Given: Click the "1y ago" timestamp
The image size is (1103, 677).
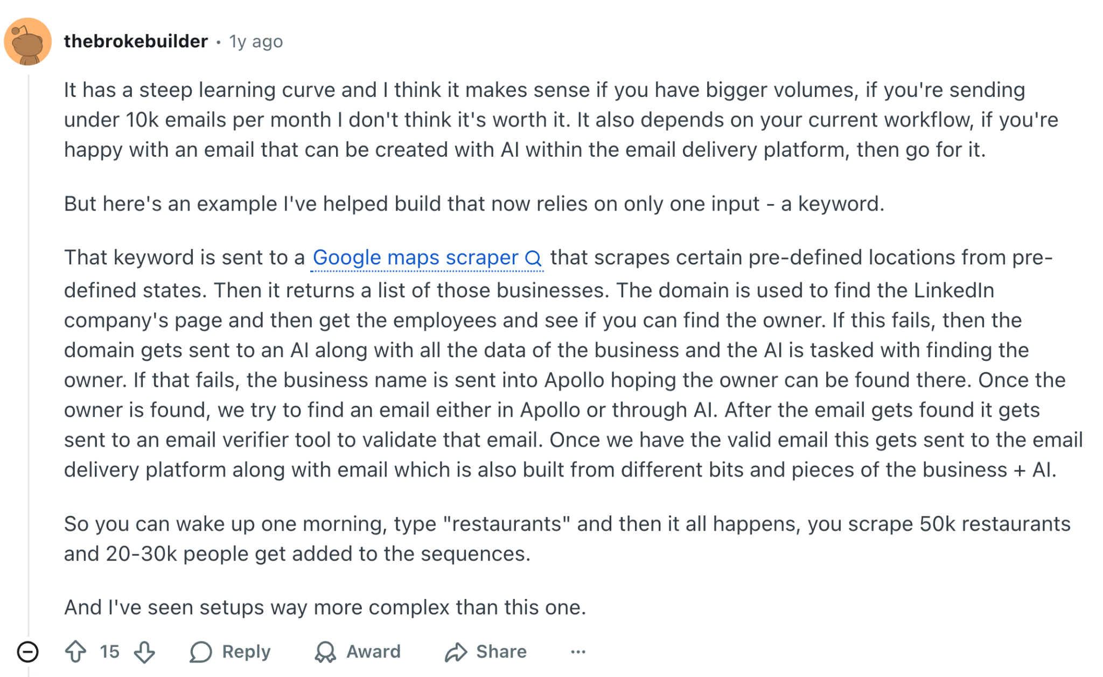Looking at the screenshot, I should click(x=256, y=41).
